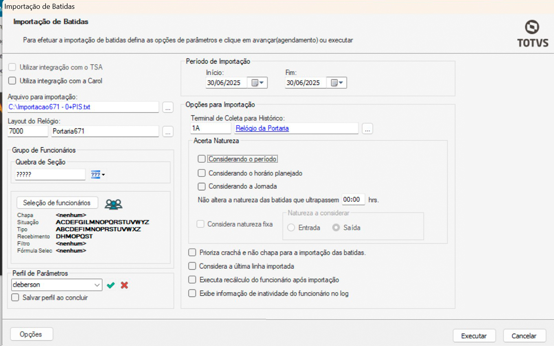
Task: Select the Entrada radio option
Action: pyautogui.click(x=291, y=228)
